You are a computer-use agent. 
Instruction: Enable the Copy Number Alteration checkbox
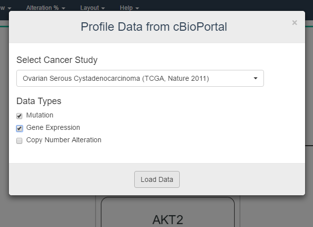pos(19,141)
